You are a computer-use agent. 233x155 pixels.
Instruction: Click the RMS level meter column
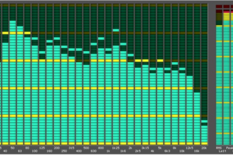pos(219,85)
